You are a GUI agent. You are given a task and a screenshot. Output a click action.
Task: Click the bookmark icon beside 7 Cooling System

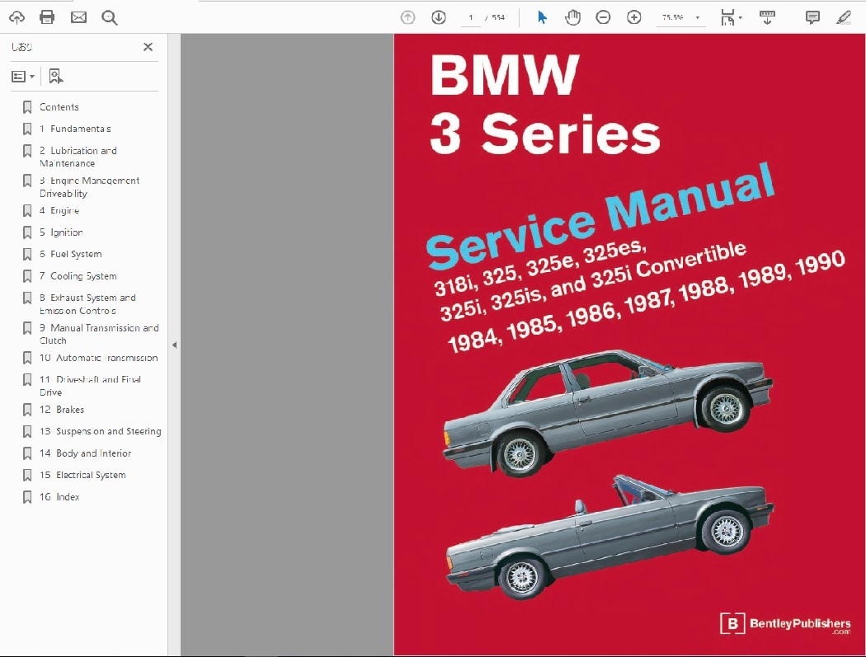tap(27, 276)
